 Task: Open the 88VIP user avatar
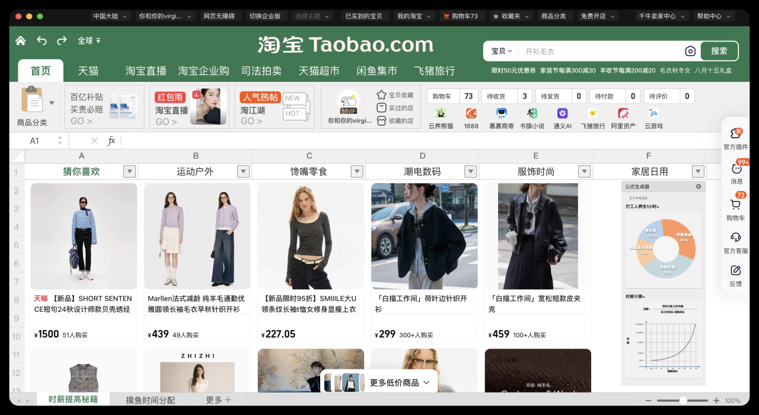[x=348, y=102]
